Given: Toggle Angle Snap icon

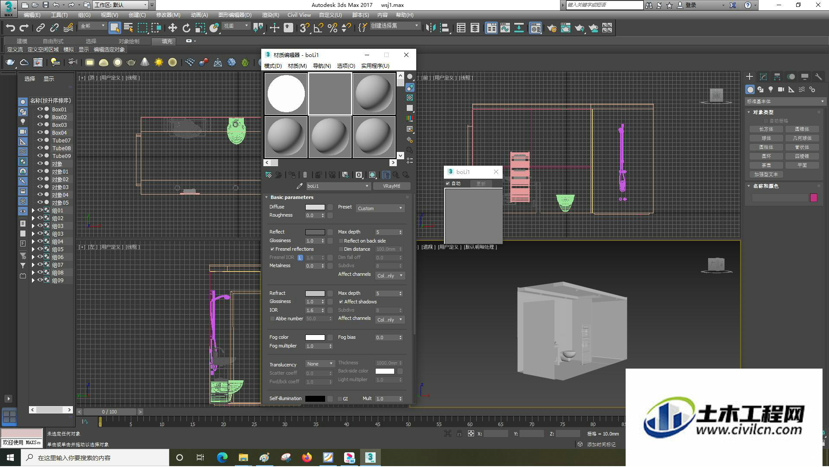Looking at the screenshot, I should tap(319, 28).
